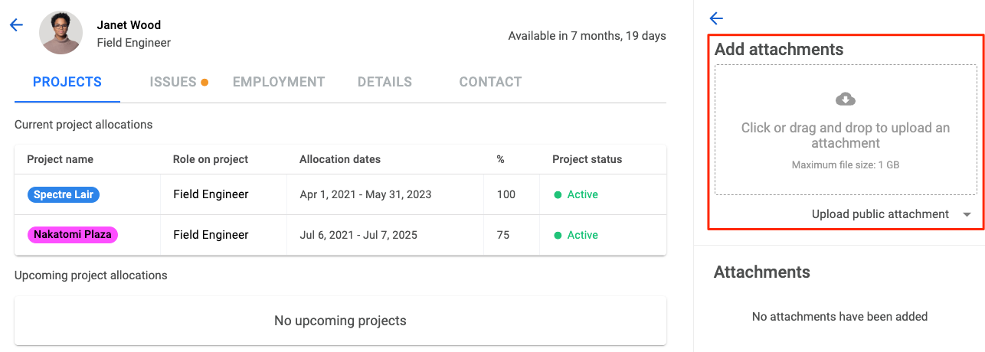Click the green status dot for Nakatomi Plaza

click(558, 235)
